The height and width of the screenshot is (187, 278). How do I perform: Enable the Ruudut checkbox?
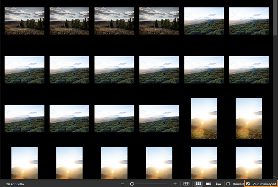click(x=228, y=184)
